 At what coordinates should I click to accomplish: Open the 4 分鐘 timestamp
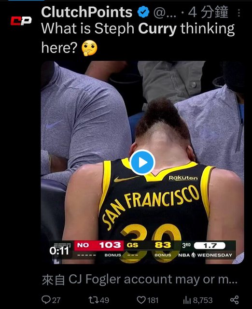[208, 12]
